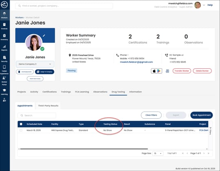Click the Clear Filters button
The width and height of the screenshot is (220, 171).
coord(151,115)
